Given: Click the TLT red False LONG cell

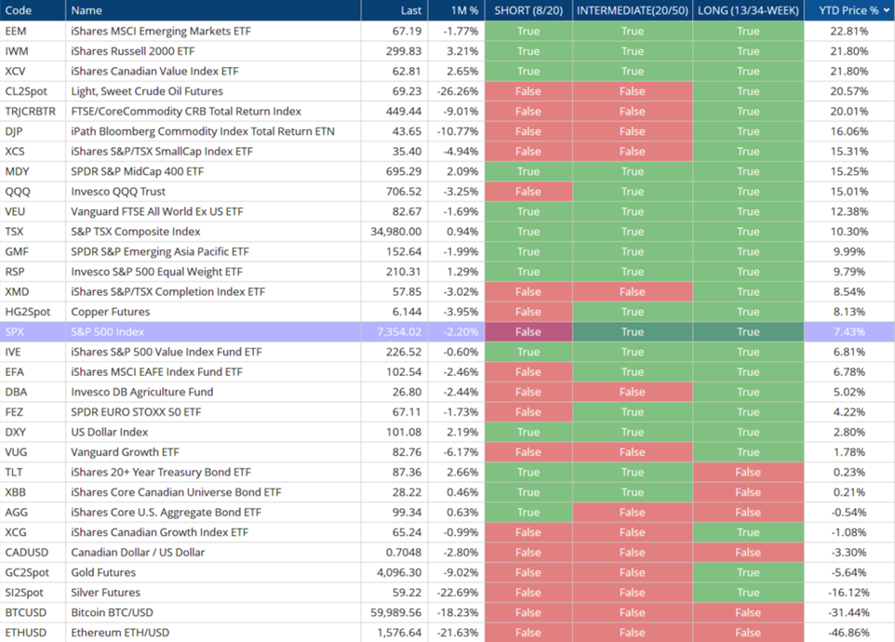Looking at the screenshot, I should (748, 472).
